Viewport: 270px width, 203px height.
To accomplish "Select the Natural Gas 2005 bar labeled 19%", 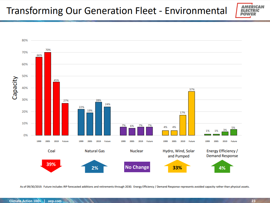I will [90, 124].
